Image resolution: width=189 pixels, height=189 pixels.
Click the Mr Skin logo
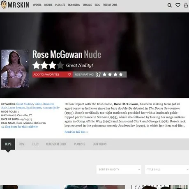(x=15, y=5)
